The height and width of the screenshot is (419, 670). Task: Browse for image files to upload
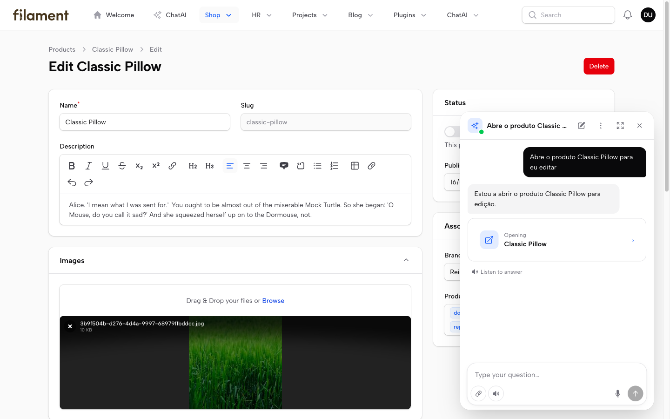pos(273,301)
